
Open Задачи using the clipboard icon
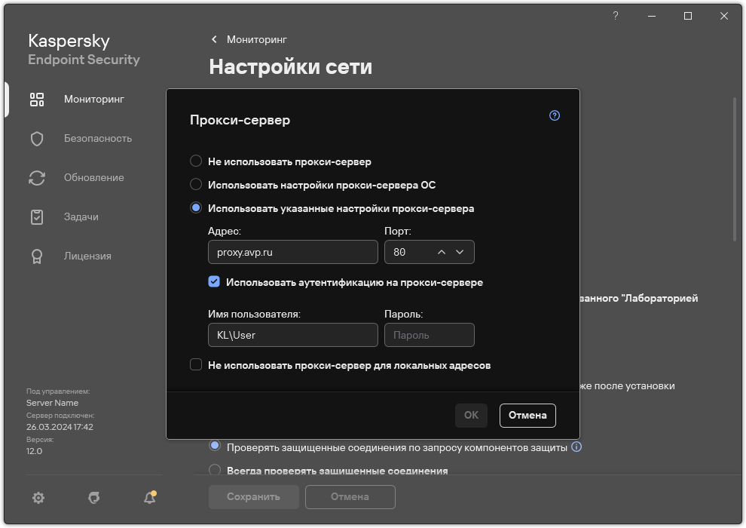tap(36, 216)
